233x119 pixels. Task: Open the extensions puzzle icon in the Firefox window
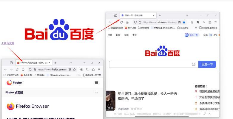[93, 70]
